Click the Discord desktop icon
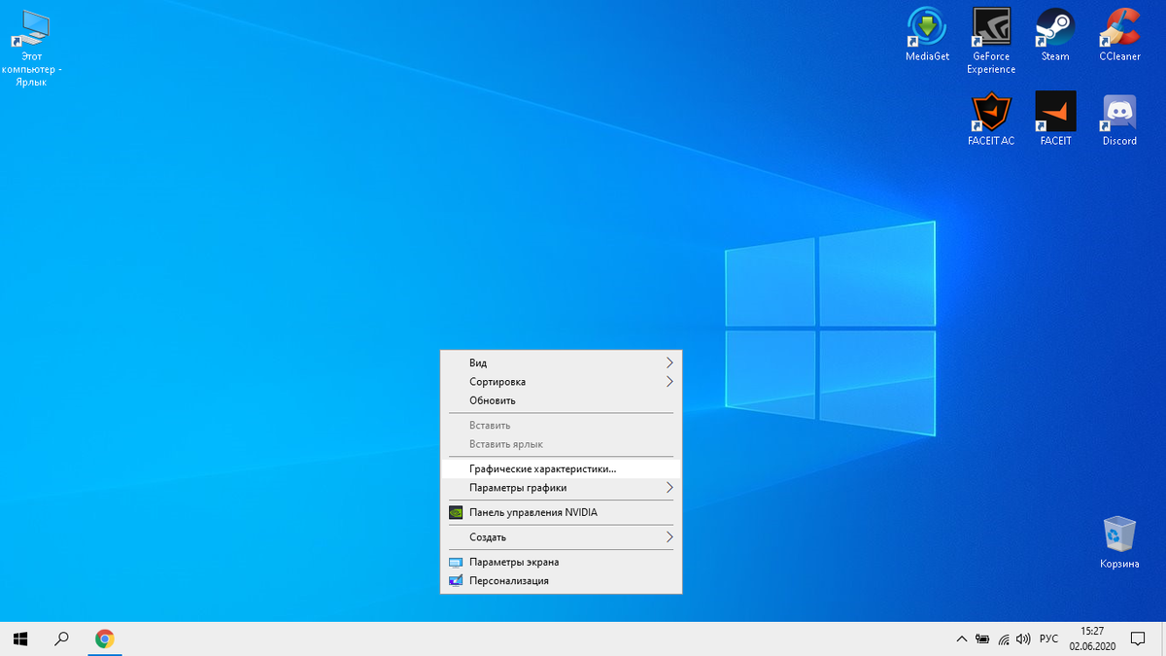This screenshot has height=656, width=1166. (1119, 119)
